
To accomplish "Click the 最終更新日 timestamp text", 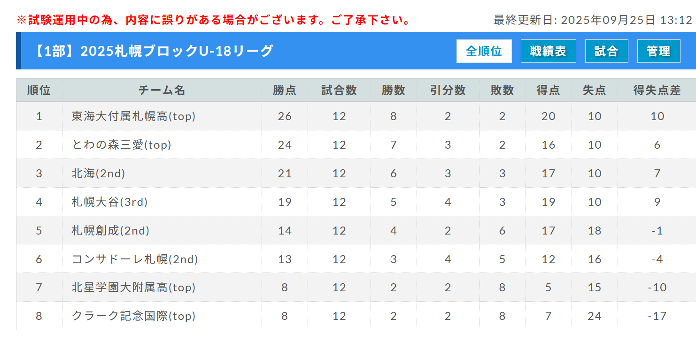I will point(593,20).
